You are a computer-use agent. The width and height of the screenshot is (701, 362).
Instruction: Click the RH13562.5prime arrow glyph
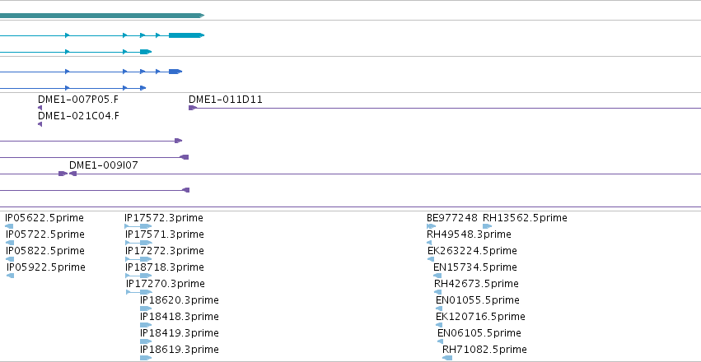tap(488, 226)
